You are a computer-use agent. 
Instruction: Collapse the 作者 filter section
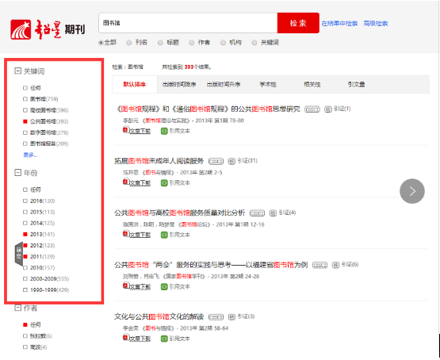coord(17,308)
